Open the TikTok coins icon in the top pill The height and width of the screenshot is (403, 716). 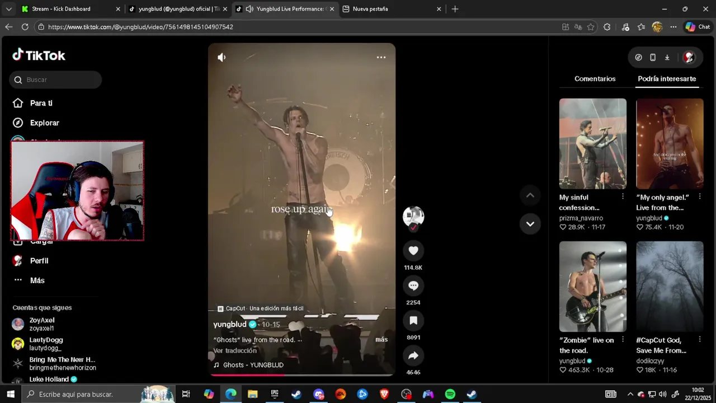pos(638,57)
